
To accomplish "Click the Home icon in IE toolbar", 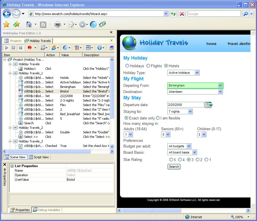I will [29, 25].
